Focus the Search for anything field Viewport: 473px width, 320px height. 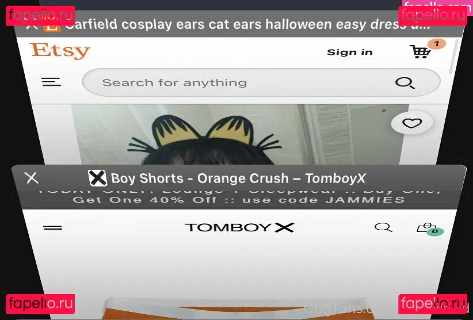pyautogui.click(x=261, y=82)
